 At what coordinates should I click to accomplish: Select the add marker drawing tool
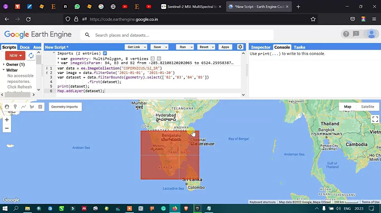click(x=15, y=106)
